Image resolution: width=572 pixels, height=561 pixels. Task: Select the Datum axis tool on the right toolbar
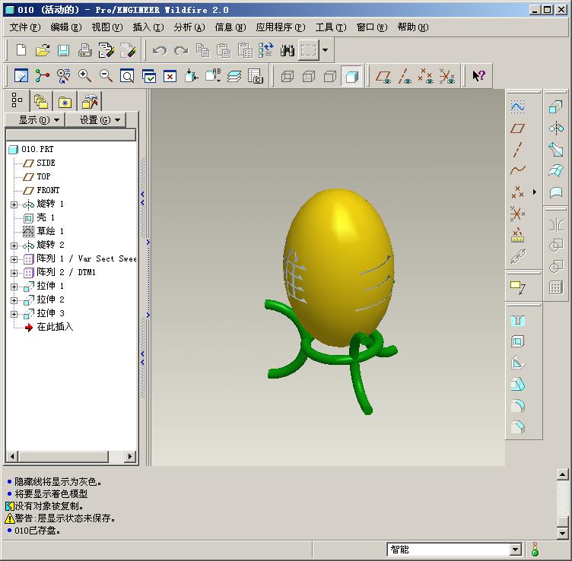(x=518, y=149)
